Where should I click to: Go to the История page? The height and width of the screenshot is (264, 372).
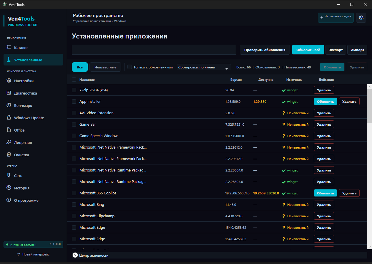pyautogui.click(x=33, y=188)
